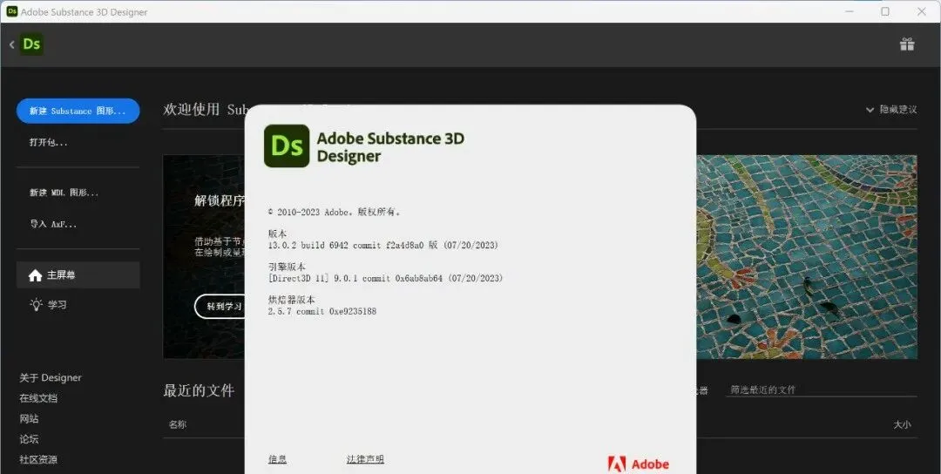Open the 关于 Designer link
This screenshot has height=474, width=941.
click(x=51, y=377)
